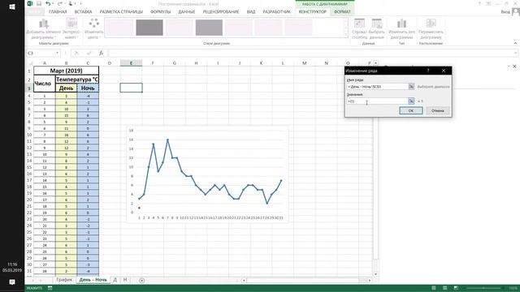Switch to Page Layout view in status bar
Image resolution: width=520 pixels, height=292 pixels.
click(444, 288)
